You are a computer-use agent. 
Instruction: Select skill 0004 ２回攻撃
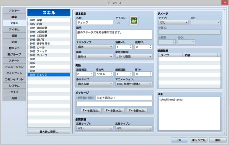pyautogui.click(x=49, y=32)
